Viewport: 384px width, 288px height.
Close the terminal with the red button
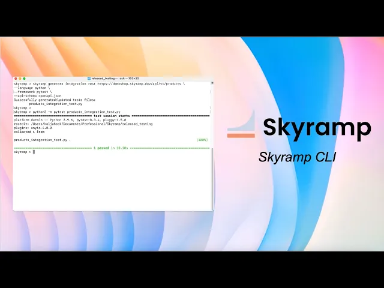click(16, 79)
